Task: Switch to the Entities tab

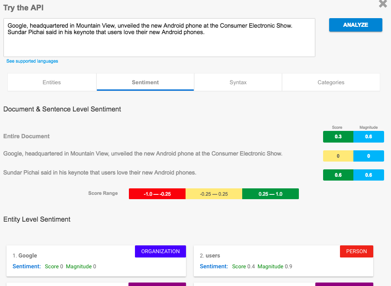Action: (x=52, y=82)
